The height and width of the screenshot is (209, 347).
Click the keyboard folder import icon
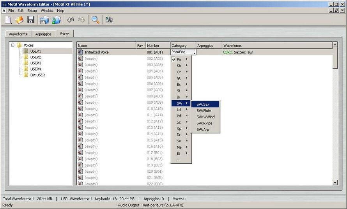tap(45, 20)
